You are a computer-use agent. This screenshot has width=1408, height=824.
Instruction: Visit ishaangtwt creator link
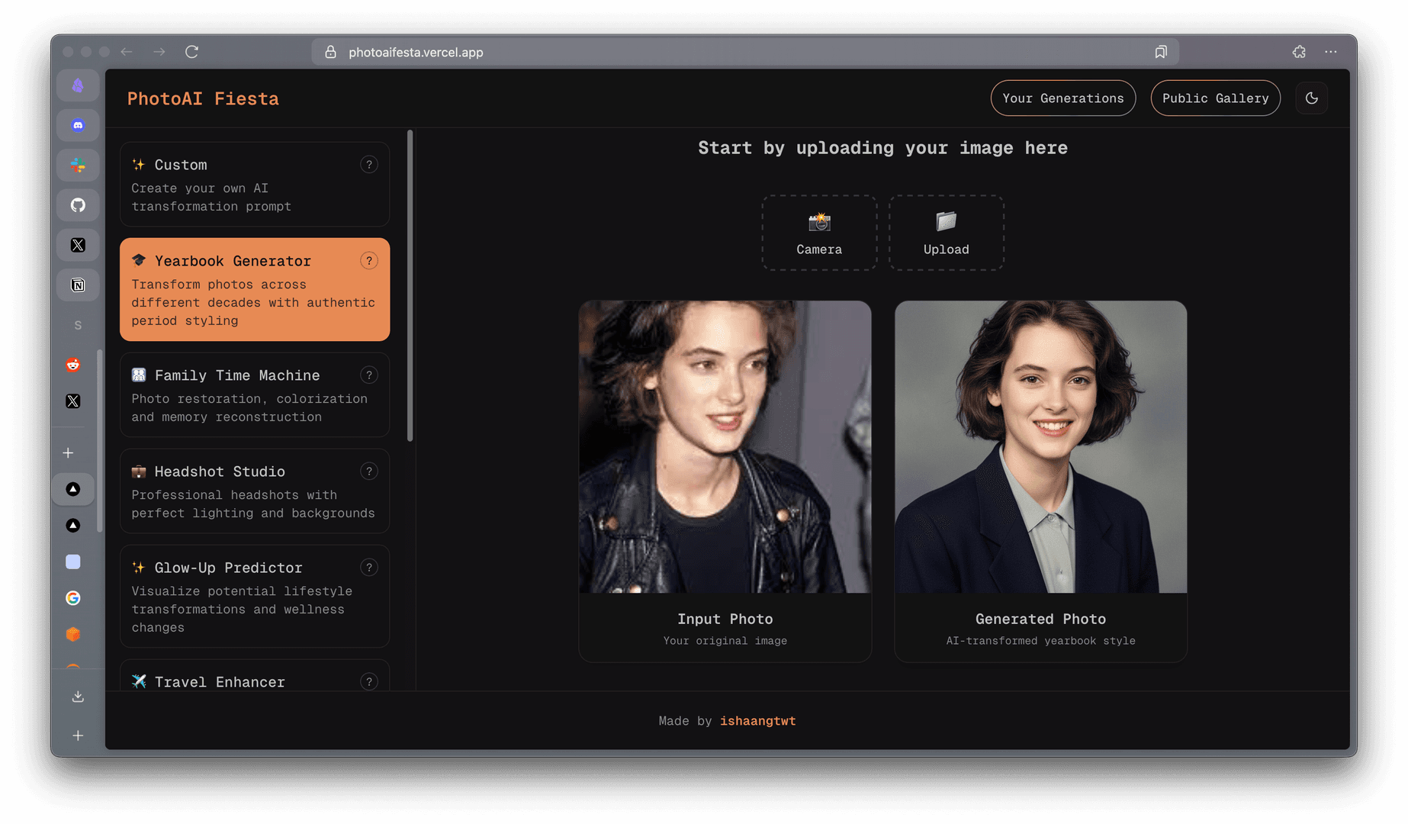click(x=757, y=721)
